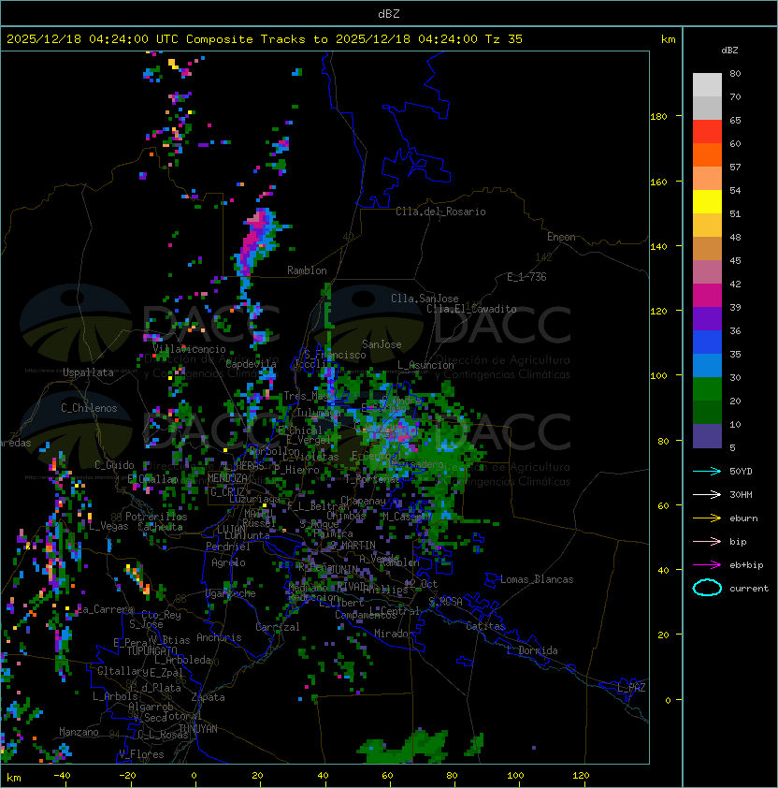Click the E_1-736 map label
This screenshot has height=788, width=778.
pyautogui.click(x=526, y=277)
